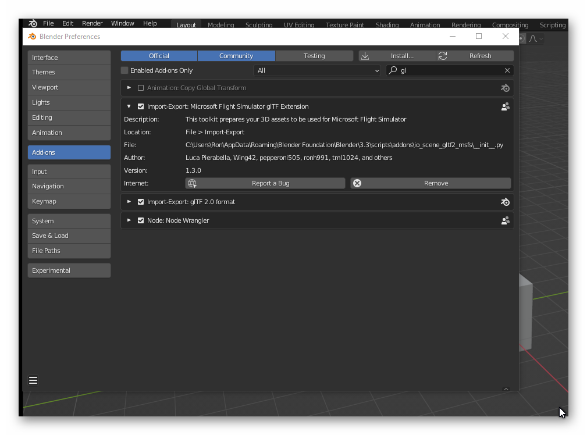Expand Animation: Copy Global Transform details
Viewport: 587px width, 435px height.
click(x=129, y=88)
